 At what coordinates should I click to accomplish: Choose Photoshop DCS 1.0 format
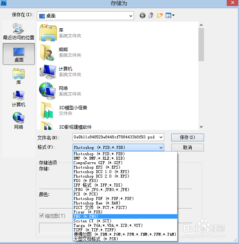pos(125,172)
